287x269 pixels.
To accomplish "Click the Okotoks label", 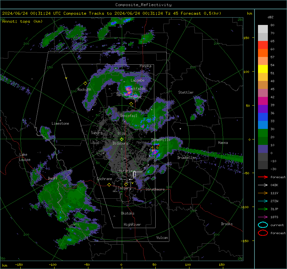I will [128, 213].
